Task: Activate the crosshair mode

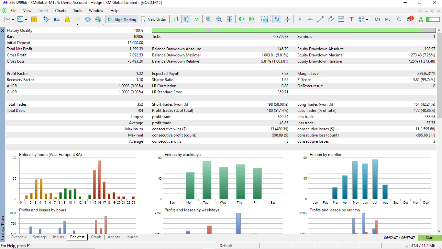Action: [287, 19]
